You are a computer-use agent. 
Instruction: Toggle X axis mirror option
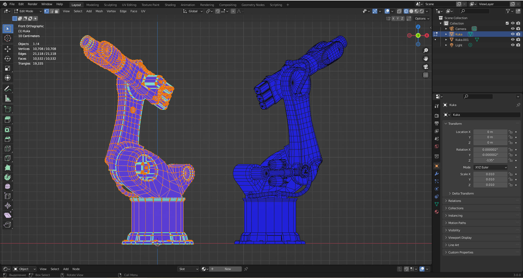click(x=393, y=19)
